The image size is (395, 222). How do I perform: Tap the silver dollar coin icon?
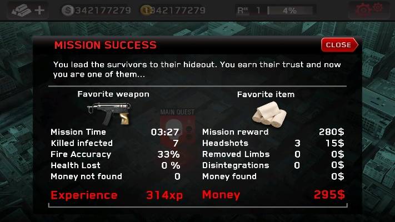pyautogui.click(x=68, y=11)
